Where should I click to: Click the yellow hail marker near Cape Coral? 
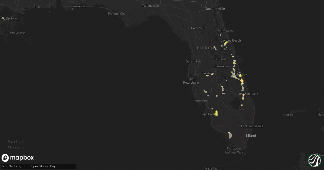click(x=216, y=113)
